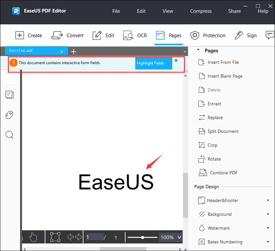Click the Header&Footer option

click(x=218, y=200)
